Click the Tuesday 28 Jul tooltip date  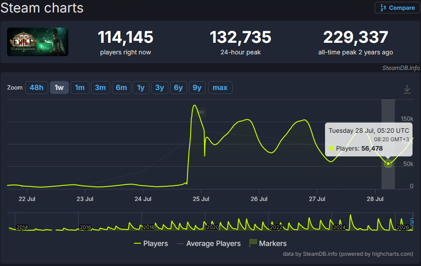(x=369, y=131)
